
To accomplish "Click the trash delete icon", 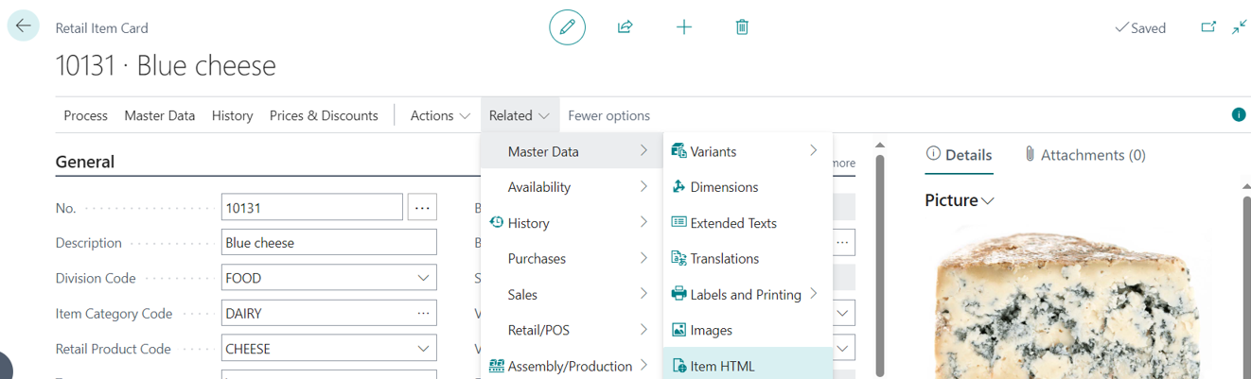I will click(x=742, y=27).
